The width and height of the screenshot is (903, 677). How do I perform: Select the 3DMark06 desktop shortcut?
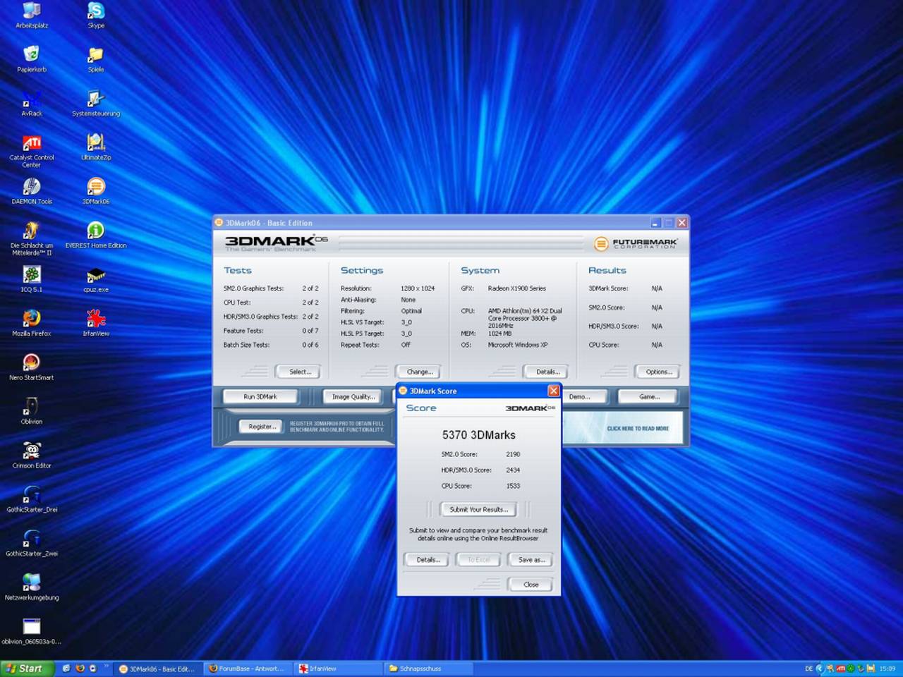(x=96, y=191)
